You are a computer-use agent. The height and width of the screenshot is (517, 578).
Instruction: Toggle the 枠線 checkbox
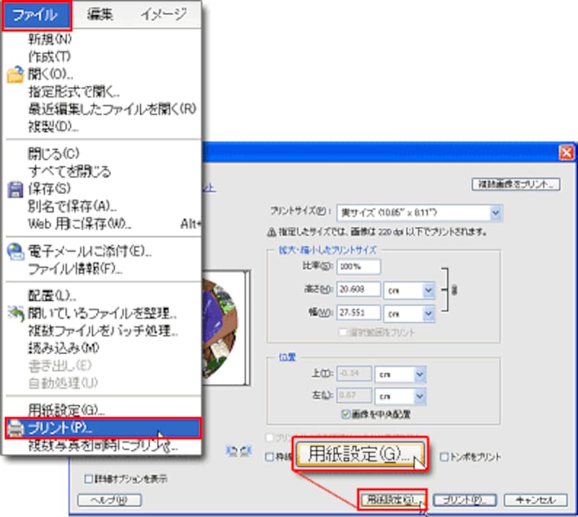pos(269,457)
